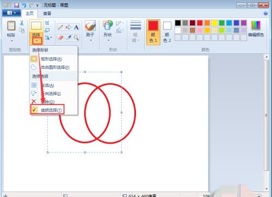Choose 自由图形选择(F) menu entry text
Viewport: 272px width, 197px height.
(55, 67)
